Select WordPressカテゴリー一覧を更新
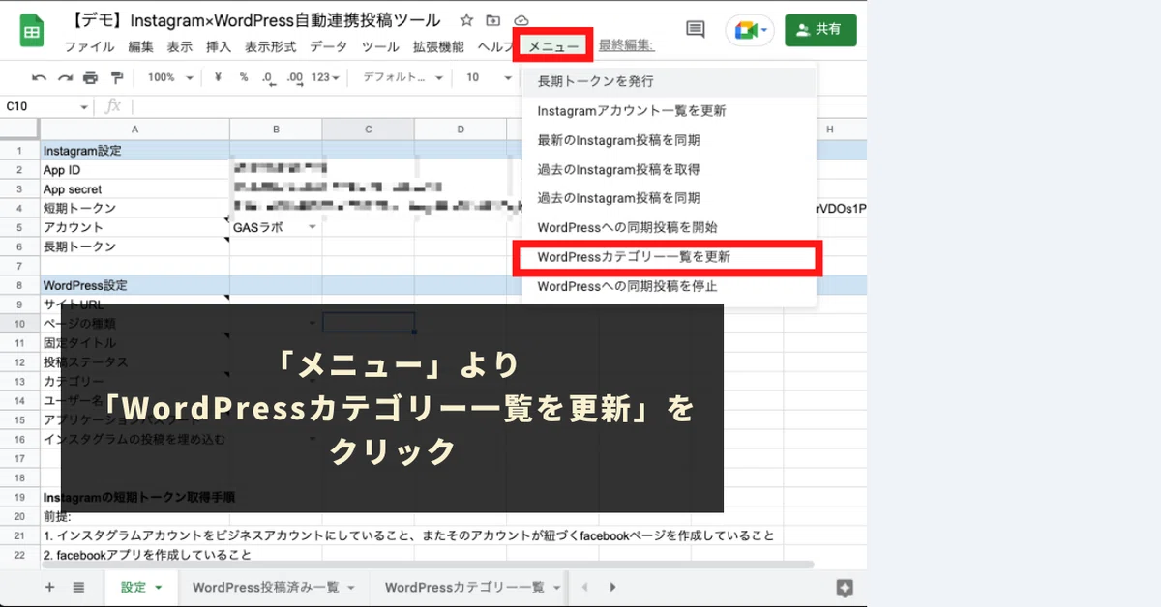 [670, 257]
